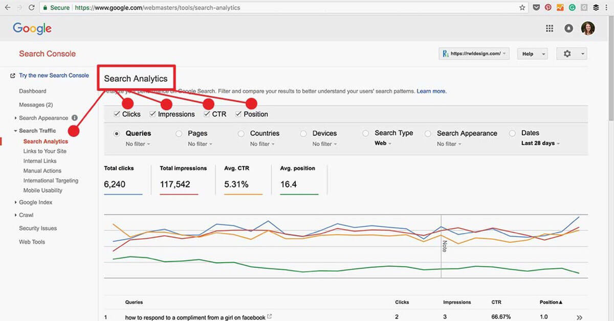The height and width of the screenshot is (321, 614).
Task: Click the settings gear icon
Action: [x=567, y=54]
